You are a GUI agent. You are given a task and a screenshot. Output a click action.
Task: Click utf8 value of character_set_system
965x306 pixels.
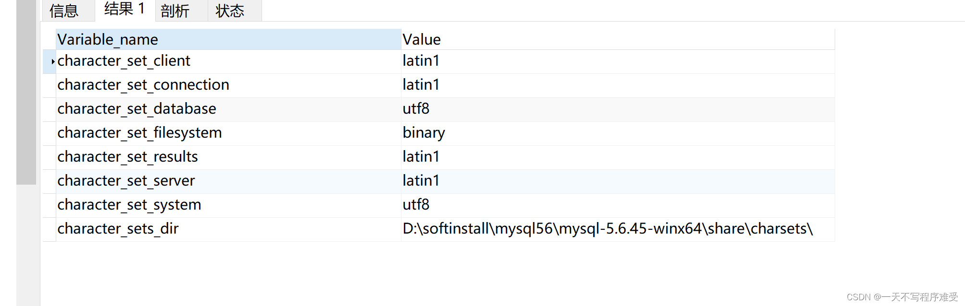tap(618, 205)
